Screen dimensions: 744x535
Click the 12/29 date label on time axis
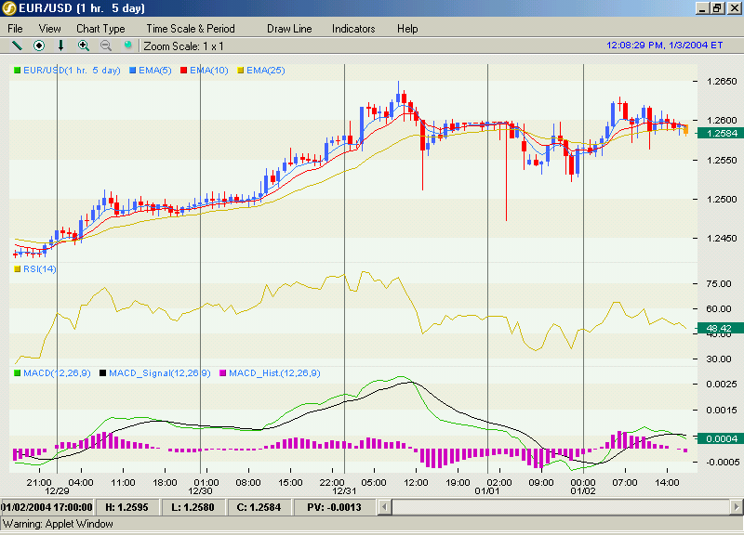click(57, 491)
